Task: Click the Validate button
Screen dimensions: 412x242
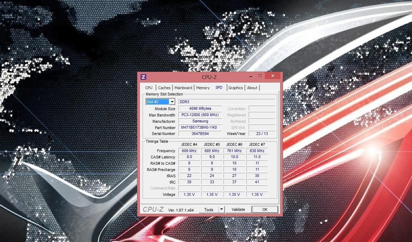Action: (x=238, y=209)
